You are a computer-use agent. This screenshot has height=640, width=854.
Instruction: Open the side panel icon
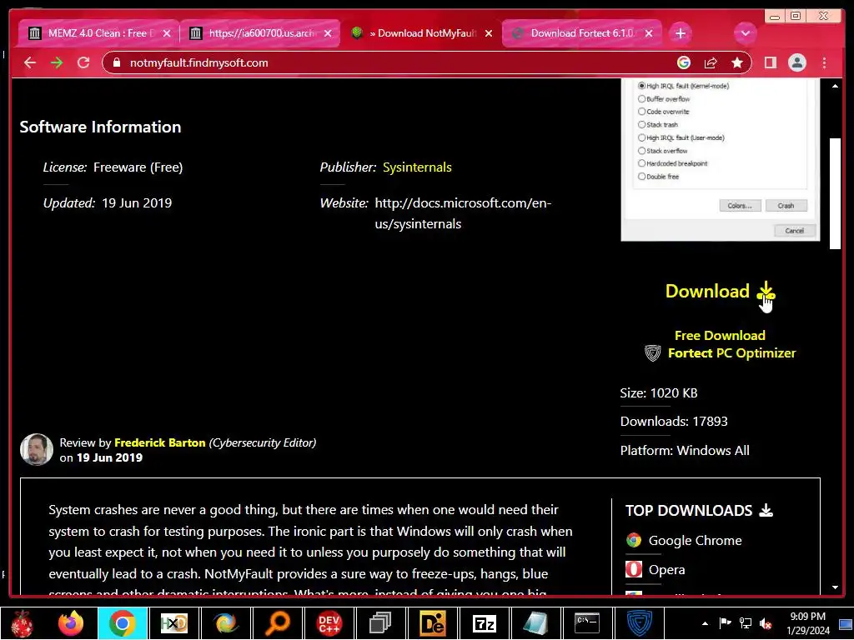click(770, 63)
